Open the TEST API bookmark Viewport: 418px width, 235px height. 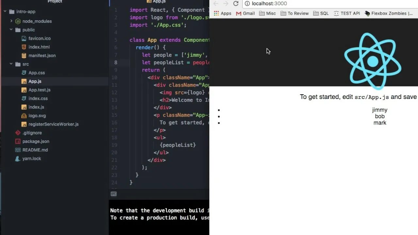(x=347, y=13)
